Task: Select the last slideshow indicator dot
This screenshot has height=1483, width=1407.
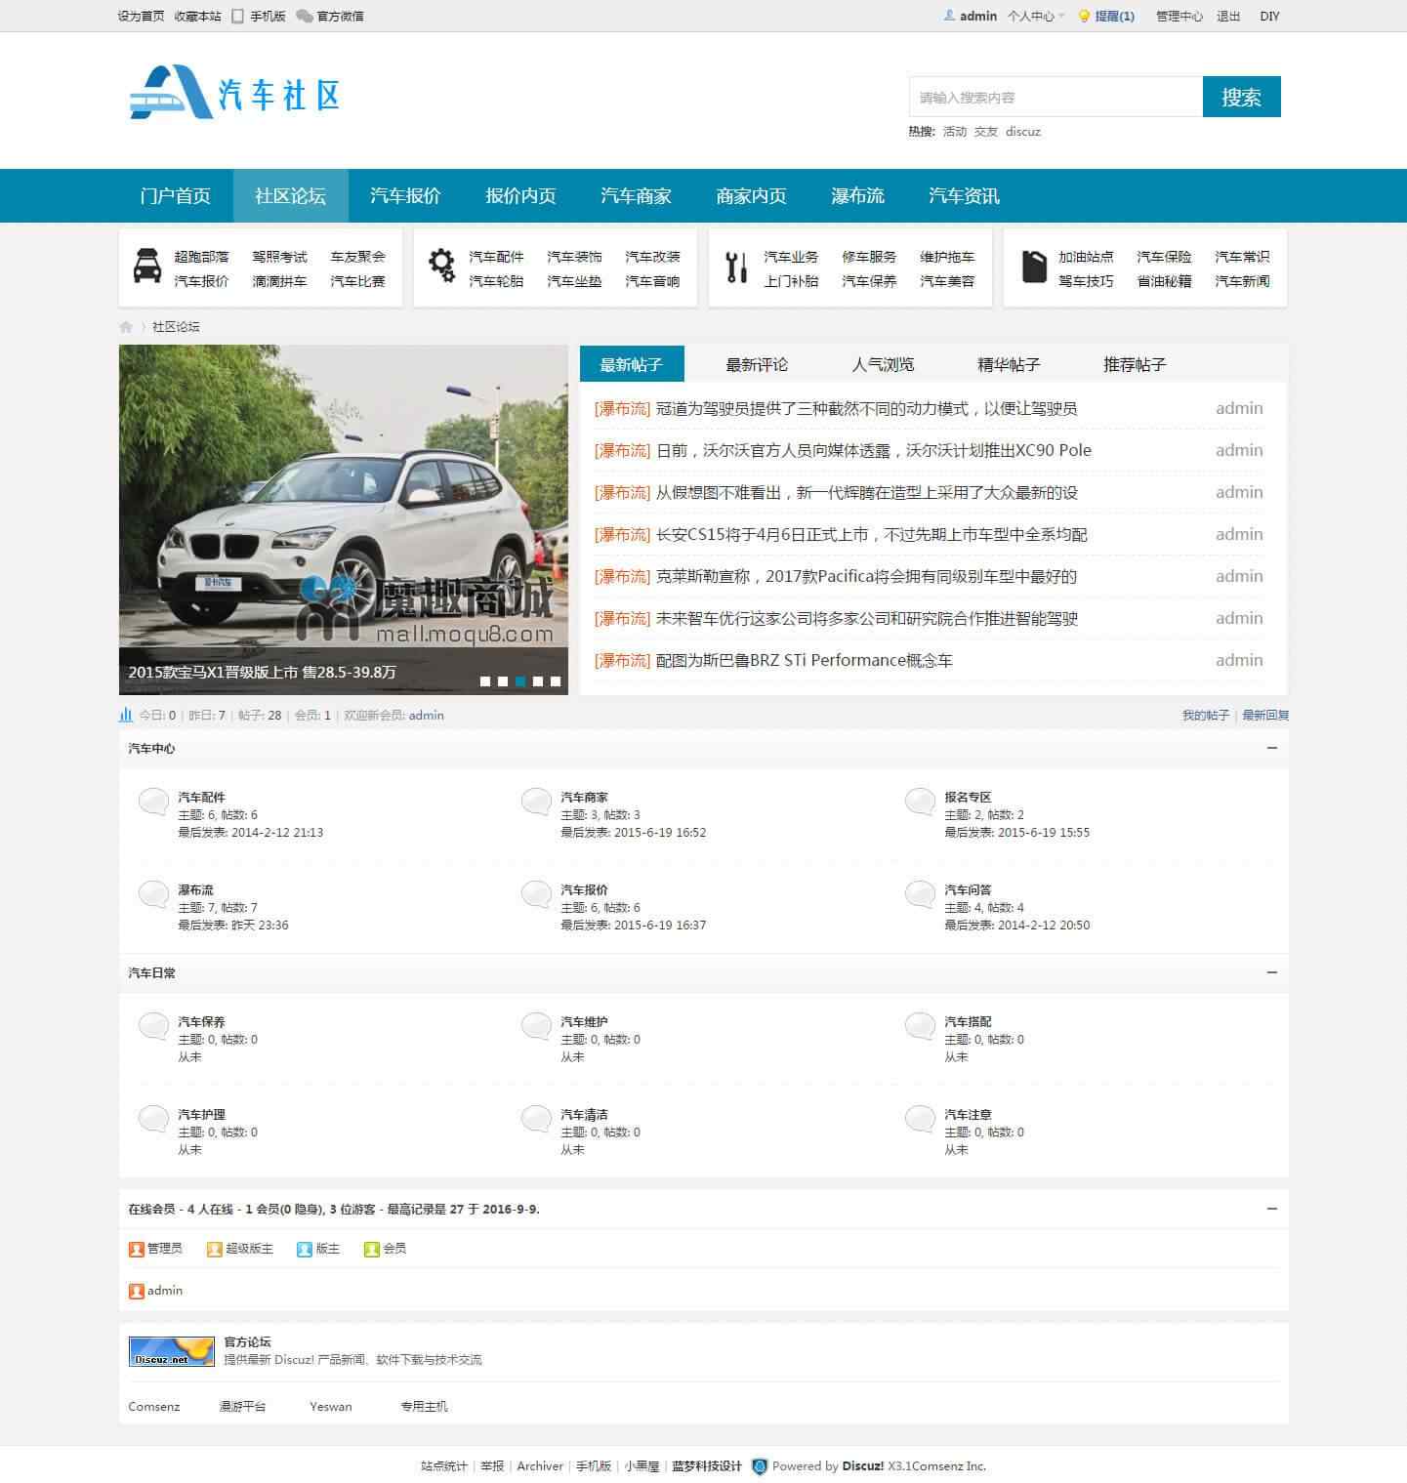Action: [556, 681]
